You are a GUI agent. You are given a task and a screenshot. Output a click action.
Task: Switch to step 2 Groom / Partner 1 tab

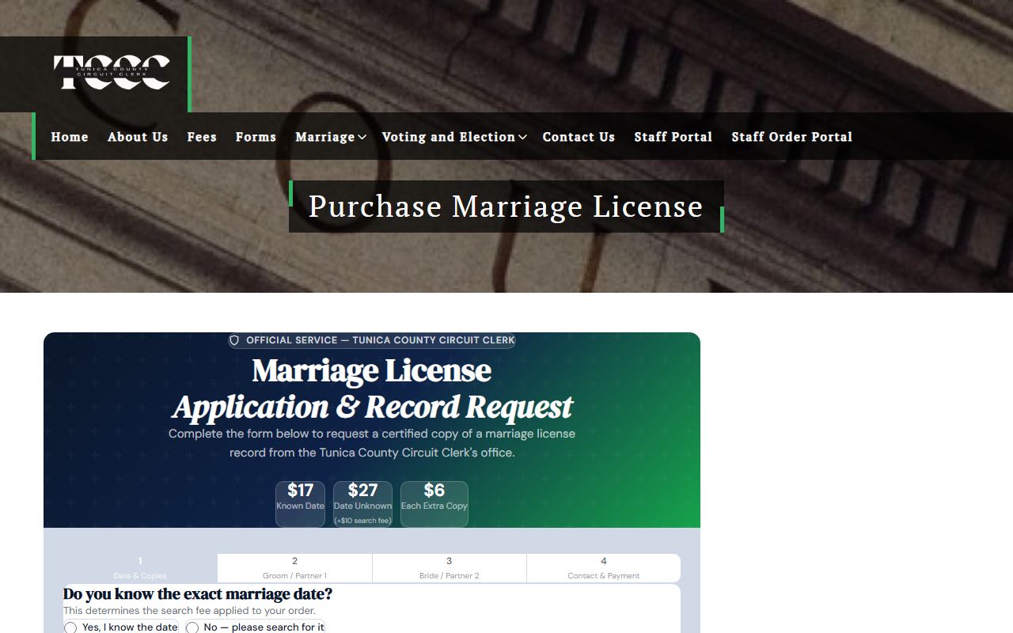tap(294, 568)
